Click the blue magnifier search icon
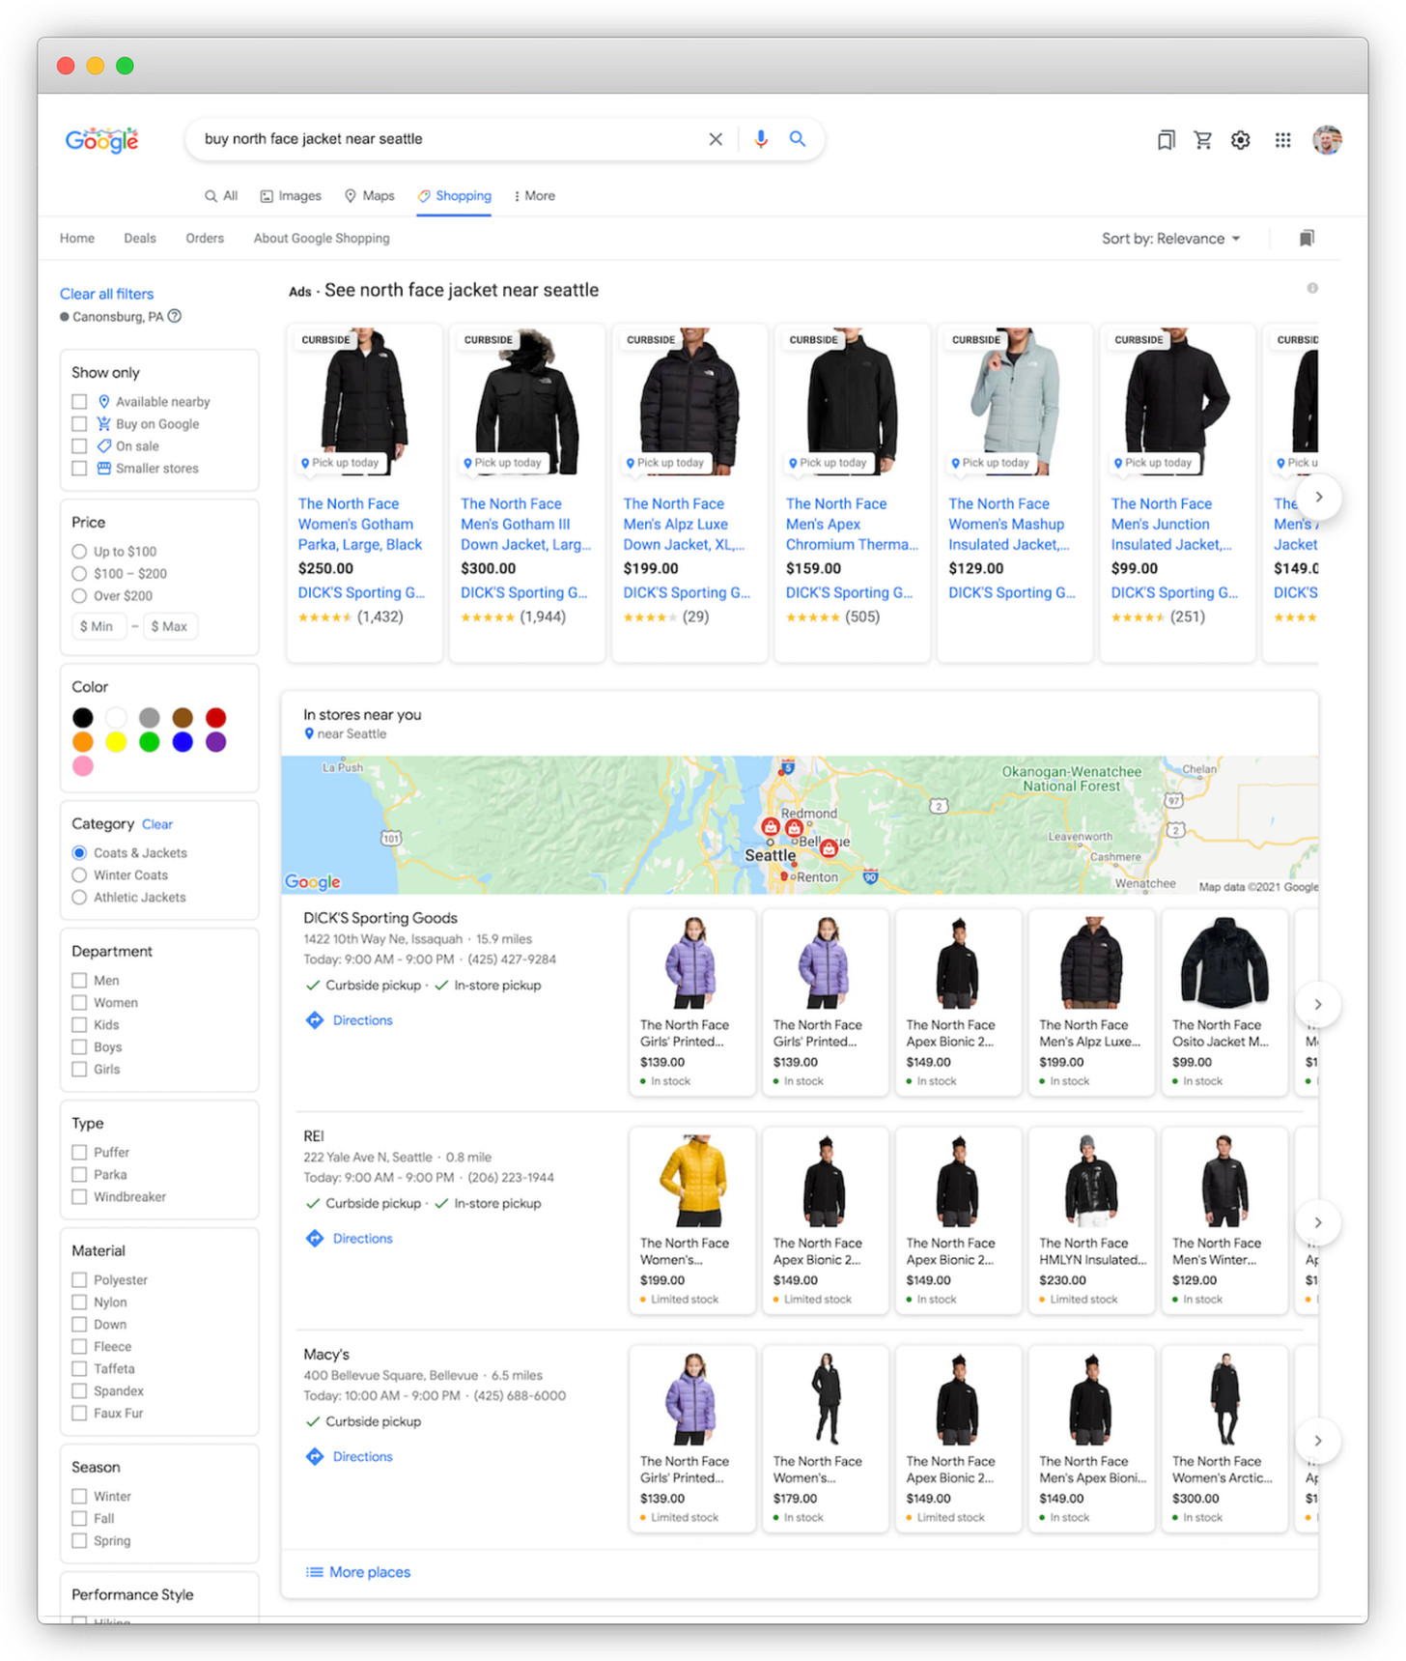The height and width of the screenshot is (1661, 1406). 798,139
